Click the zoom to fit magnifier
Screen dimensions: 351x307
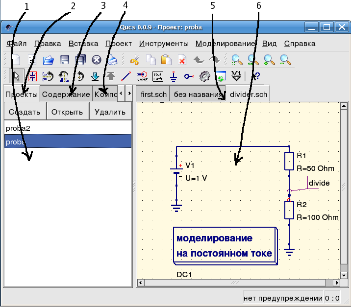[237, 60]
